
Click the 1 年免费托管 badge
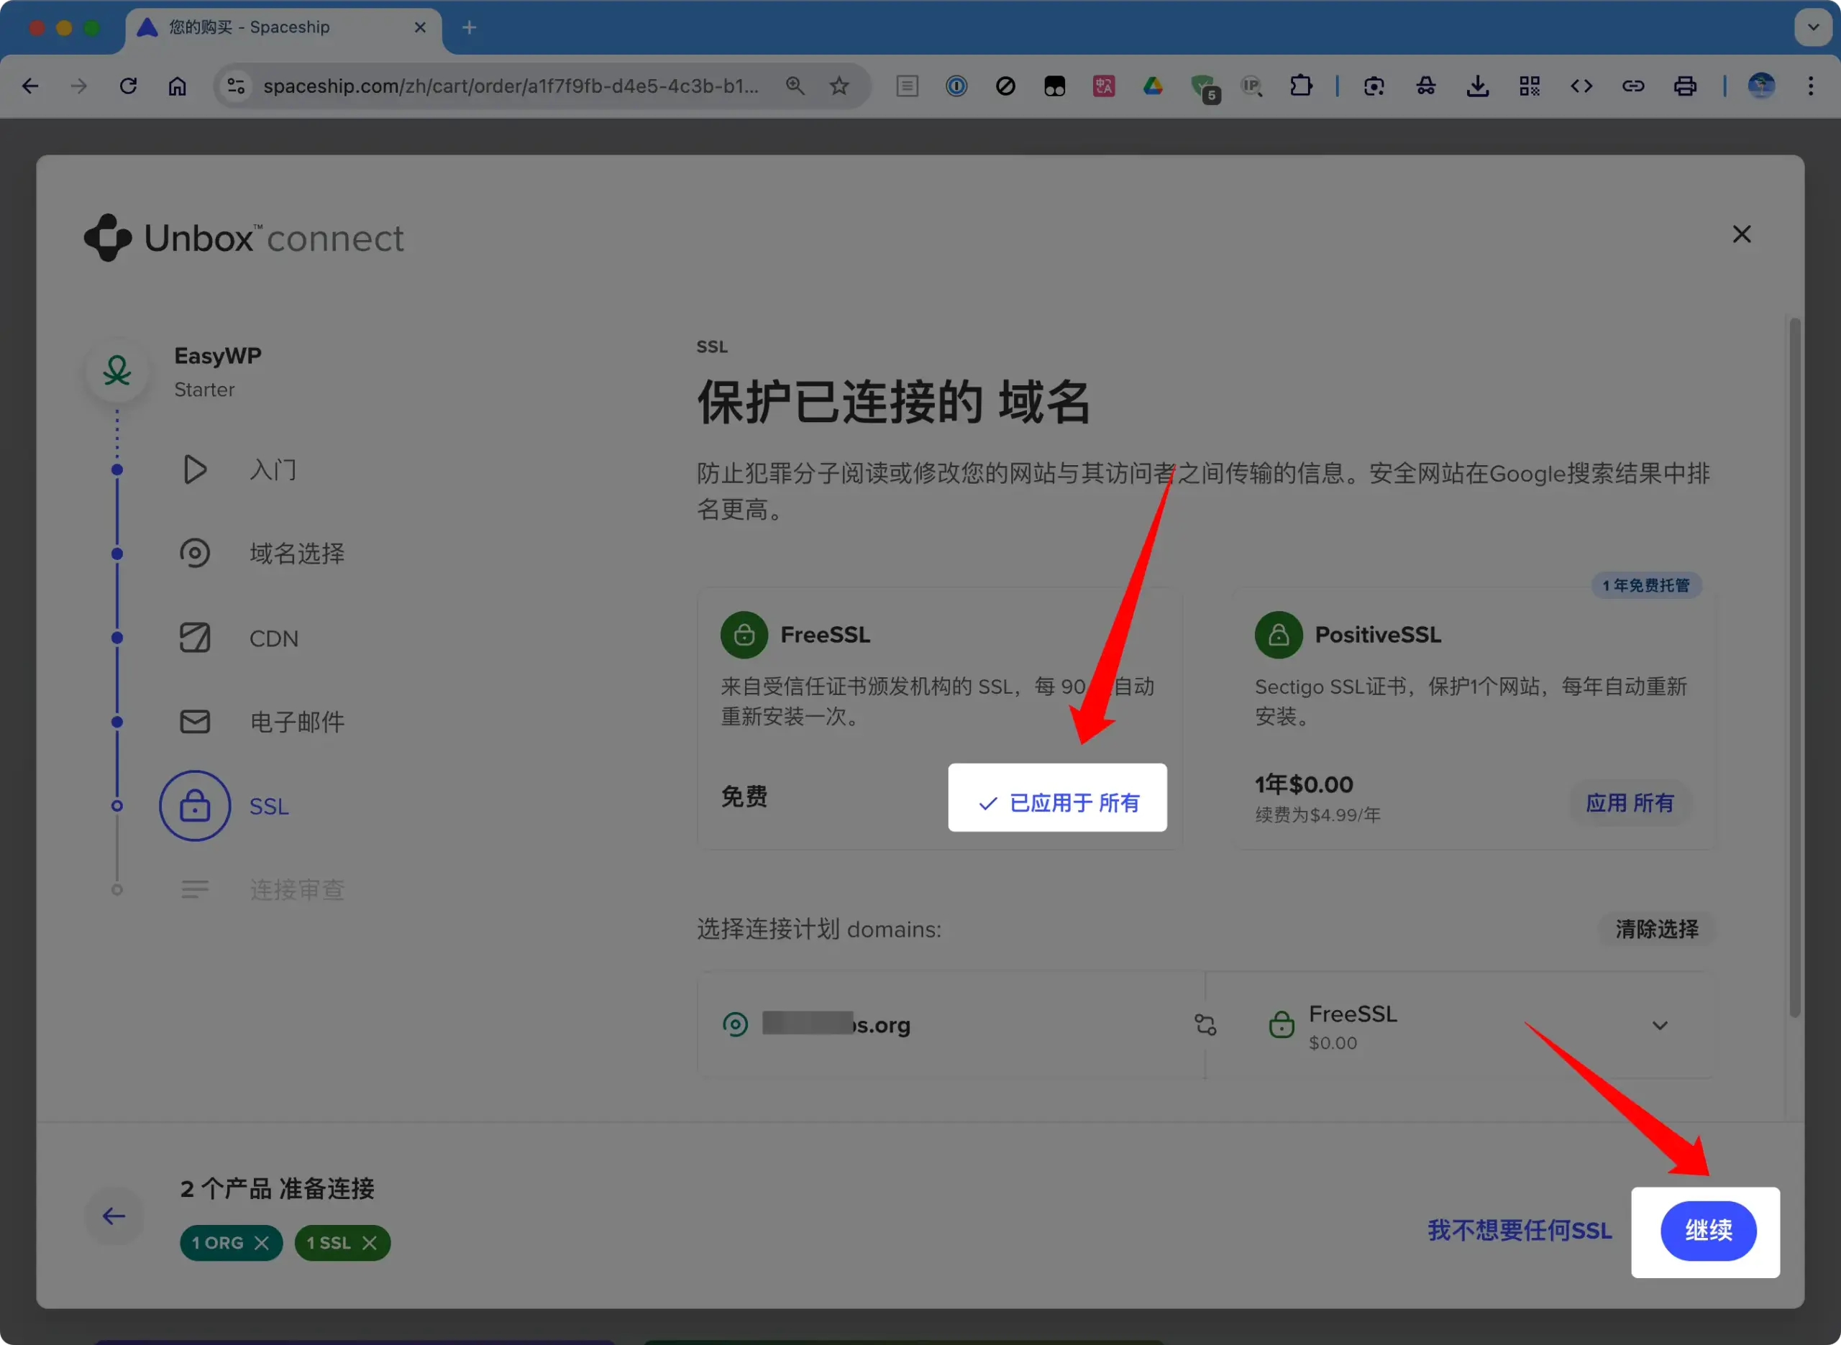1645,585
